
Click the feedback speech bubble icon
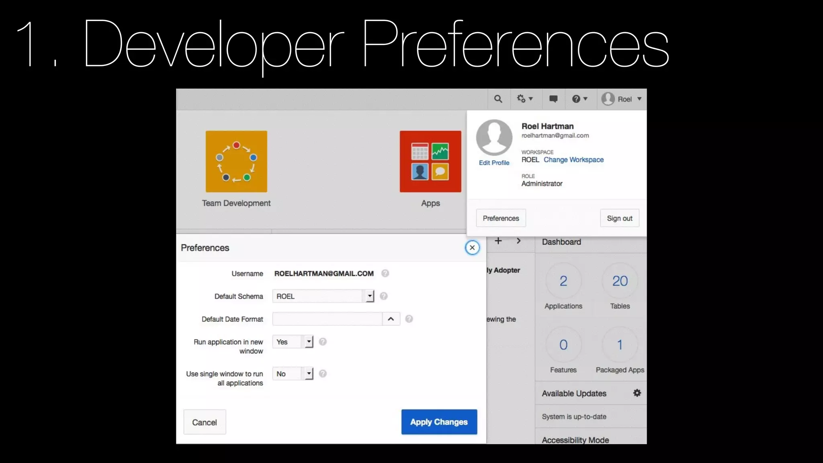[553, 99]
